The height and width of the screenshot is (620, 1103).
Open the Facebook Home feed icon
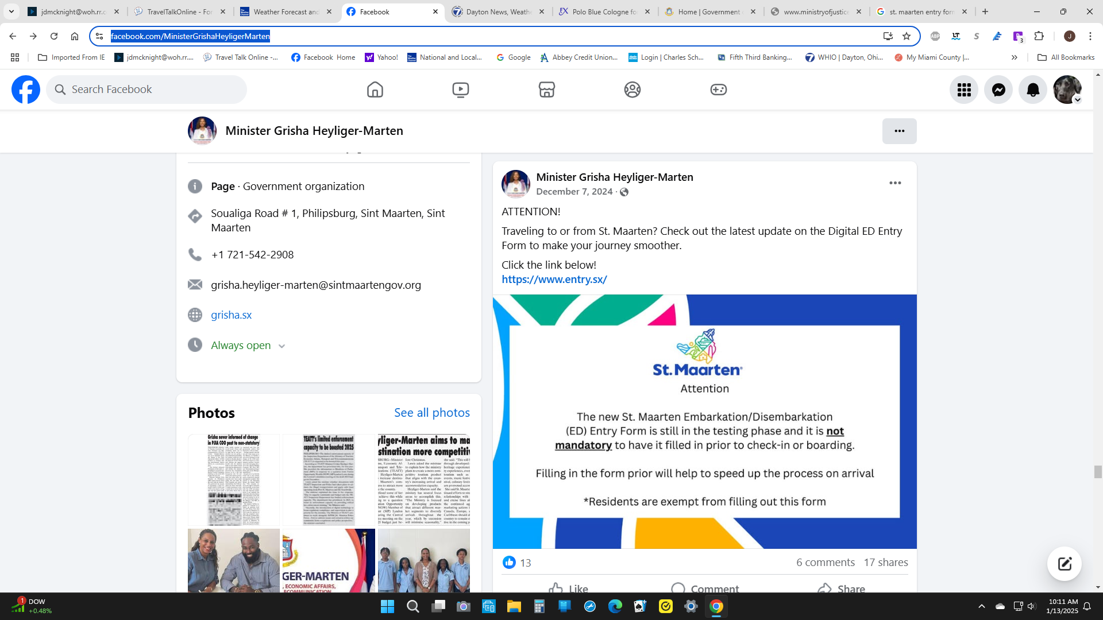[x=375, y=90]
